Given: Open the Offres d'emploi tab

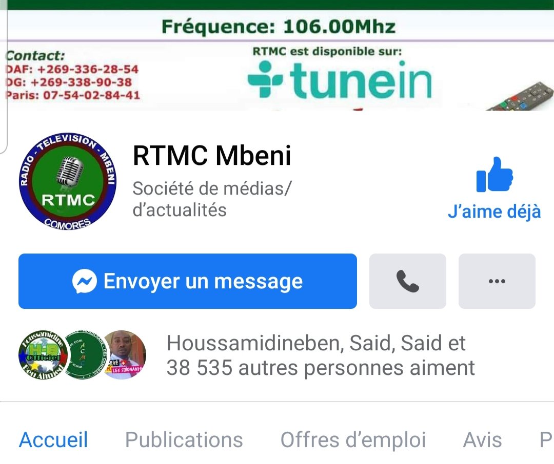Looking at the screenshot, I should (353, 439).
